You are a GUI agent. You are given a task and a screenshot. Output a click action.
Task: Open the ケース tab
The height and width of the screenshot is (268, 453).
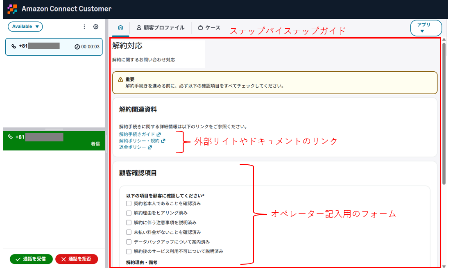209,28
